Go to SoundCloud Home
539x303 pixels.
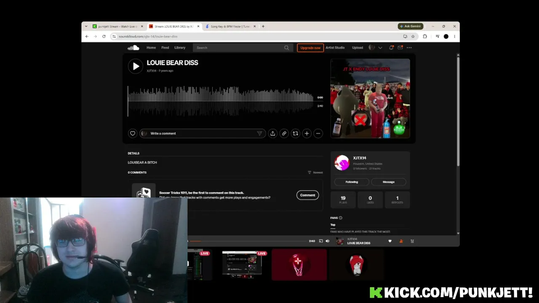[x=151, y=48]
